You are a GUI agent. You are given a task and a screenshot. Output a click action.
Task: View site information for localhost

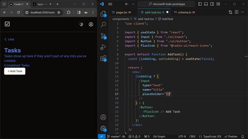(x=27, y=12)
